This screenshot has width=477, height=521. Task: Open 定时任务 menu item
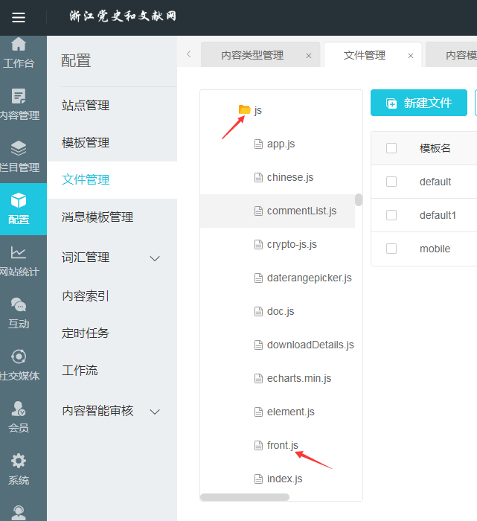click(86, 333)
